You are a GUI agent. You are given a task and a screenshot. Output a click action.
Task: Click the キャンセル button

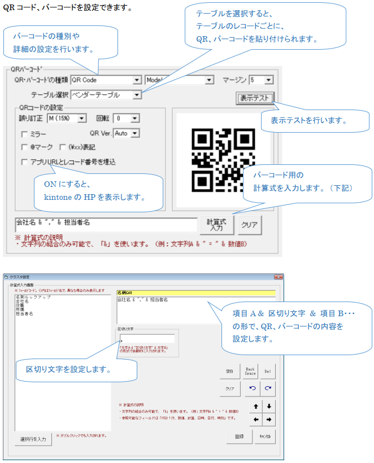(x=265, y=436)
